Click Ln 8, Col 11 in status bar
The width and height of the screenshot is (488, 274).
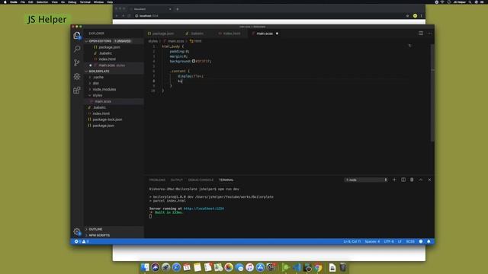(352, 241)
